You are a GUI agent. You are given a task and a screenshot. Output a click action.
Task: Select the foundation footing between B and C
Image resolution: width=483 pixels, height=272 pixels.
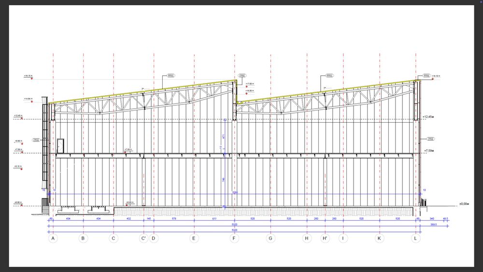coord(98,210)
